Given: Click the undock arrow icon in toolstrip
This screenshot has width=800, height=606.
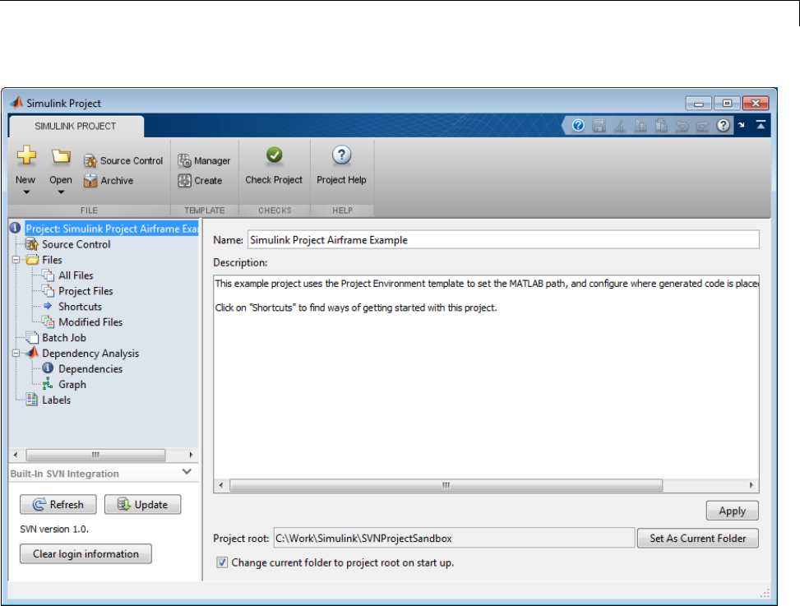Looking at the screenshot, I should click(x=742, y=125).
